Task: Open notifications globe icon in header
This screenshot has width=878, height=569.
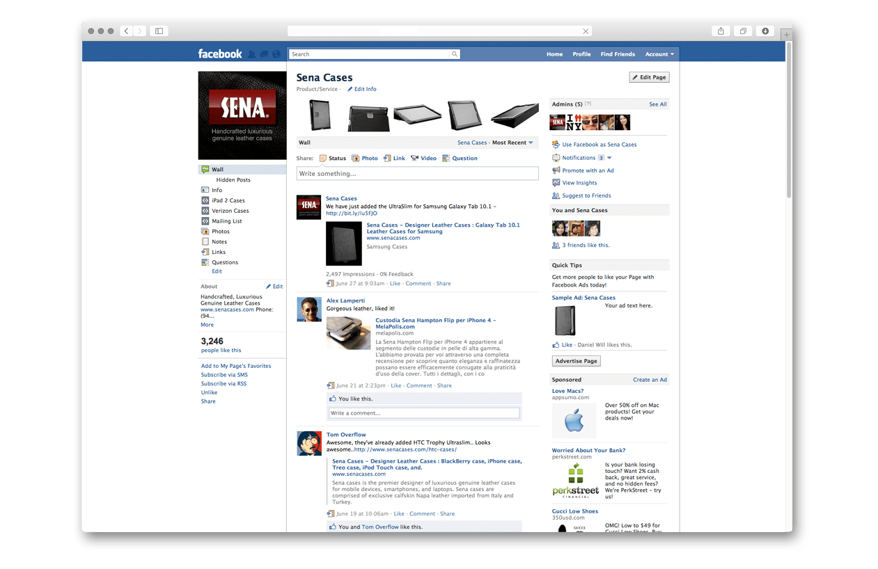Action: pos(276,54)
